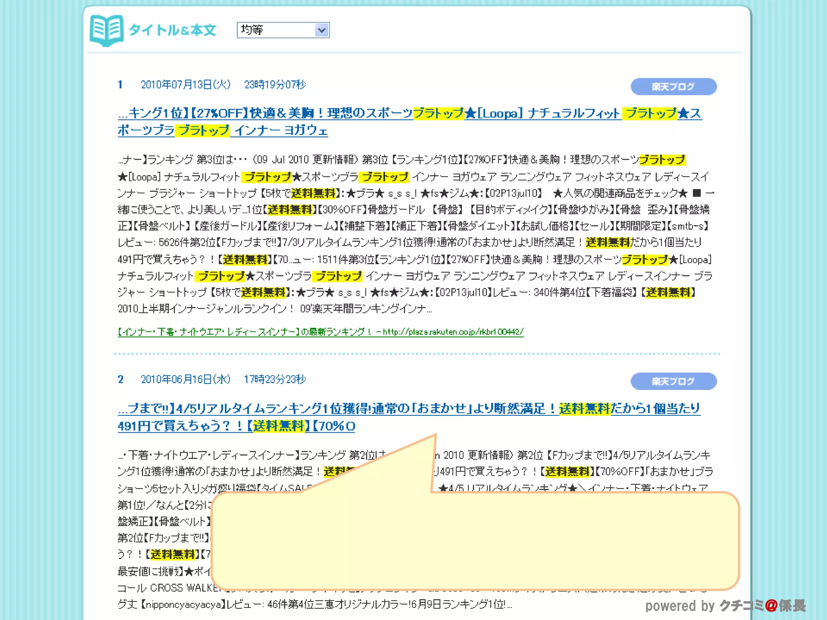Click the open book icon beside タイトル&本文
The width and height of the screenshot is (827, 620).
point(106,30)
